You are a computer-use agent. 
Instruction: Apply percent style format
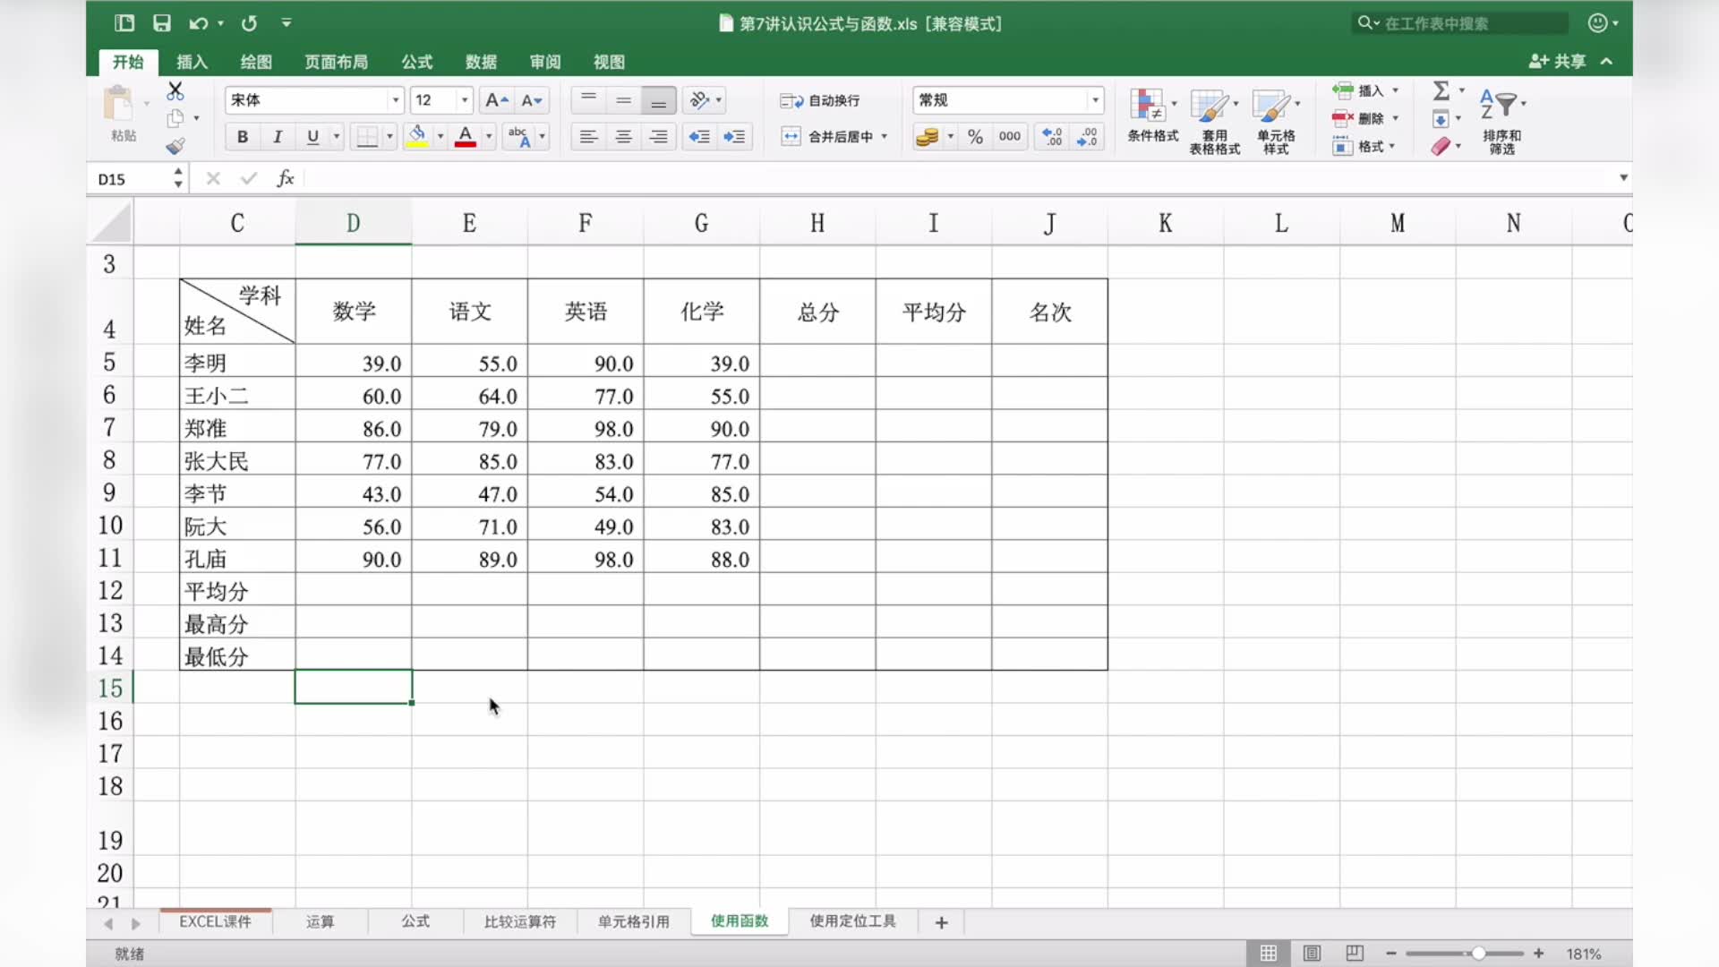pos(975,137)
